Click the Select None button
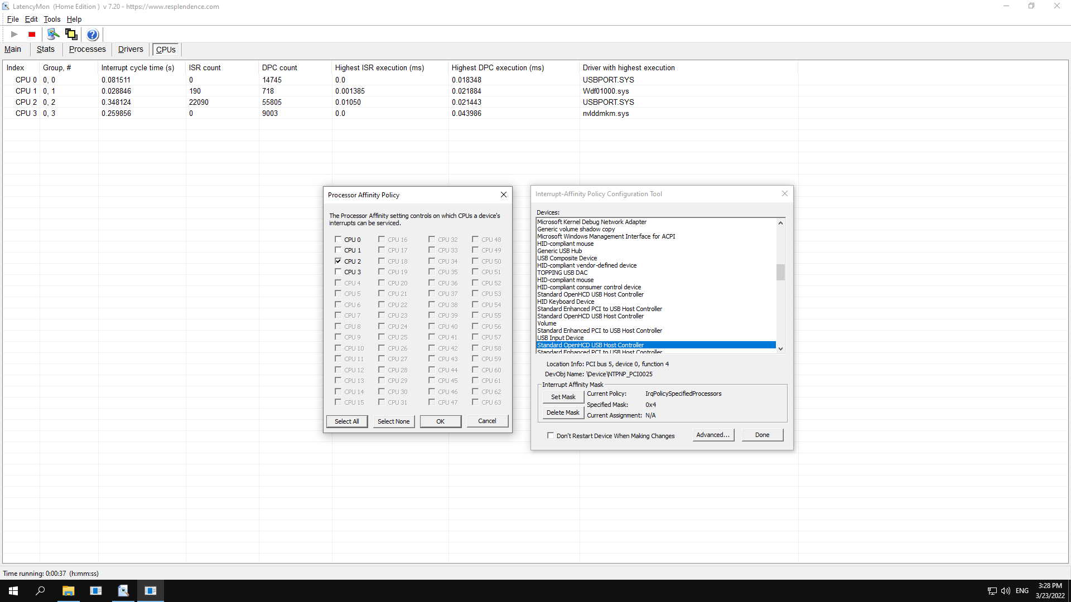1071x602 pixels. tap(393, 421)
